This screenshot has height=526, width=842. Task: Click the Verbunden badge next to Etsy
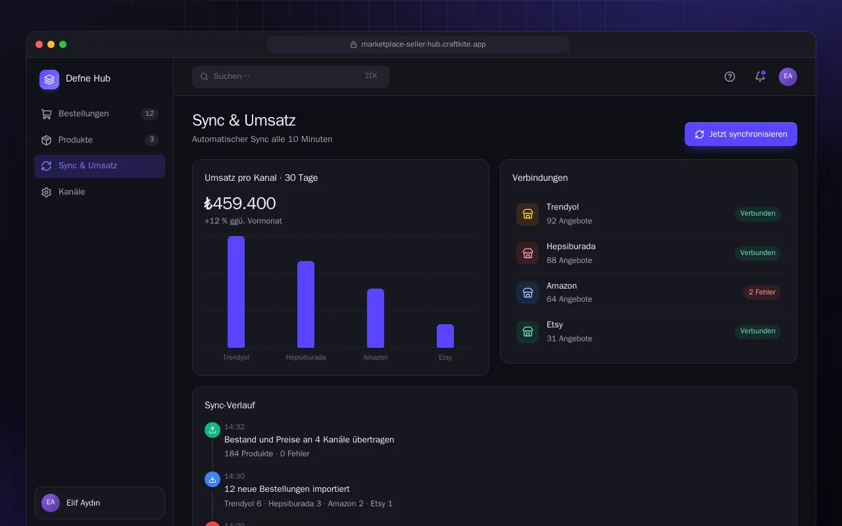click(758, 331)
